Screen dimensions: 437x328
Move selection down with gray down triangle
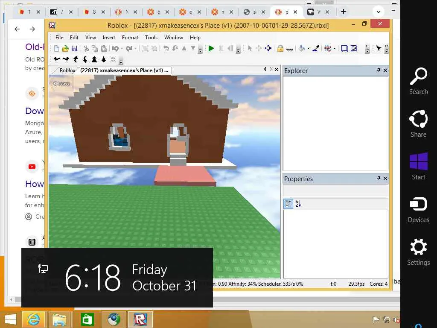point(193,48)
